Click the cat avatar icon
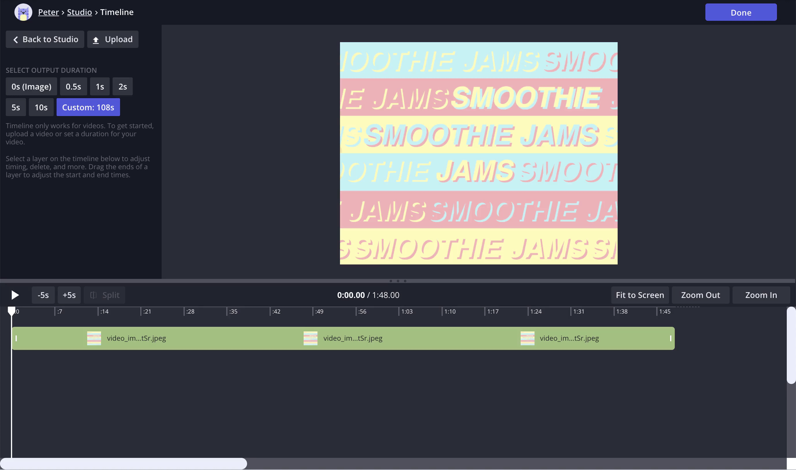This screenshot has height=470, width=796. [x=23, y=12]
